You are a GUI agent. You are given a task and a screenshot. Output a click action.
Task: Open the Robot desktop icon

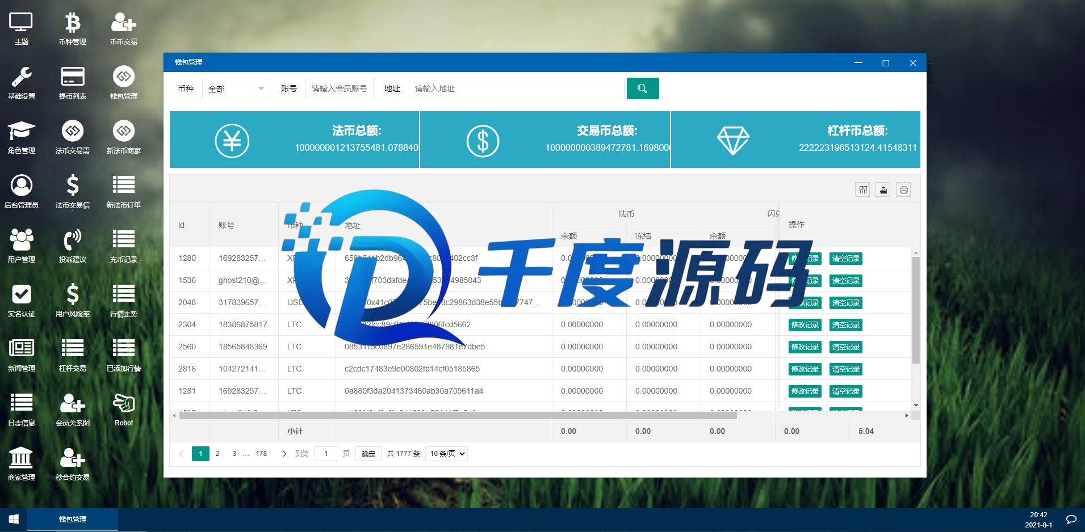click(124, 409)
